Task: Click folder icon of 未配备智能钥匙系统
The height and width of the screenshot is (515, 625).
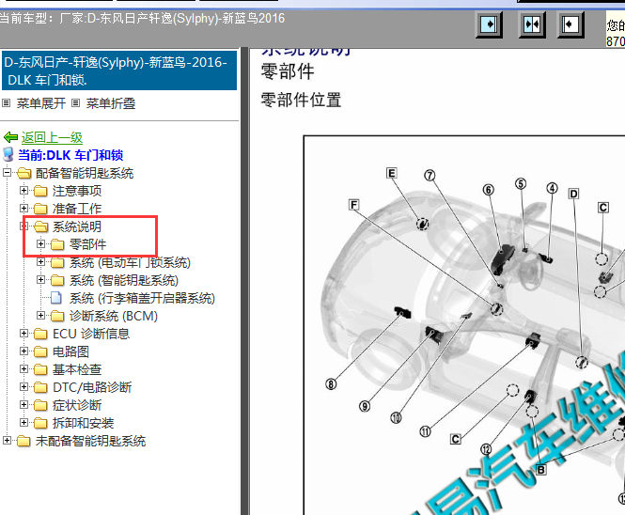Action: (23, 441)
